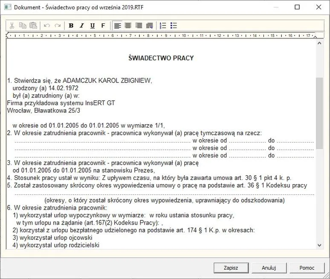Click 'wykorzystał urlop wypoczynkowy w wymiarze' line

(x=123, y=215)
